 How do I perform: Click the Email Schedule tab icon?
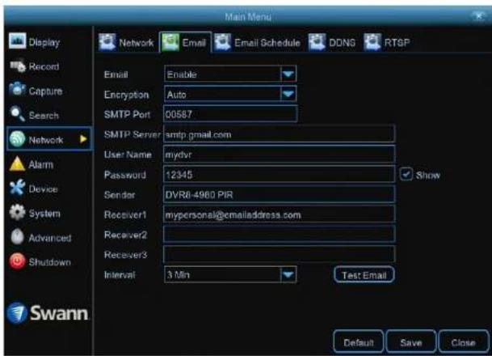tap(222, 42)
